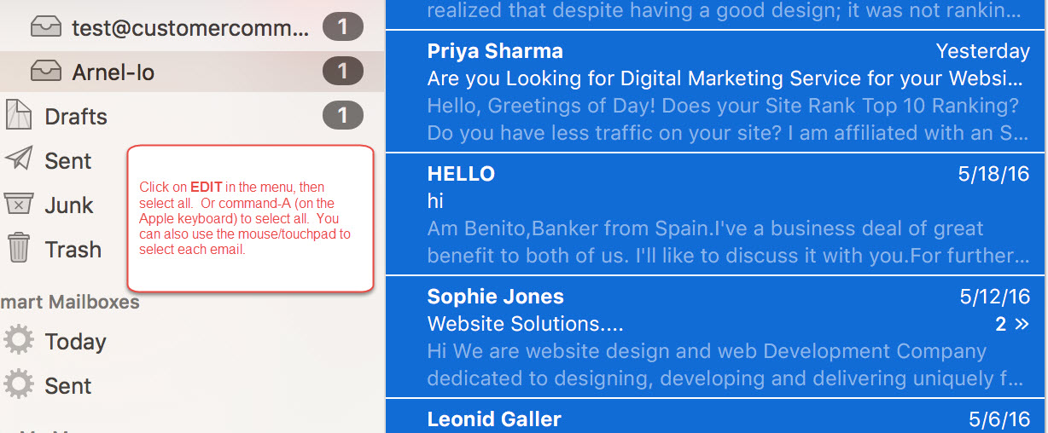Viewport: 1048px width, 433px height.
Task: Click the Junk mailbox icon
Action: (x=19, y=205)
